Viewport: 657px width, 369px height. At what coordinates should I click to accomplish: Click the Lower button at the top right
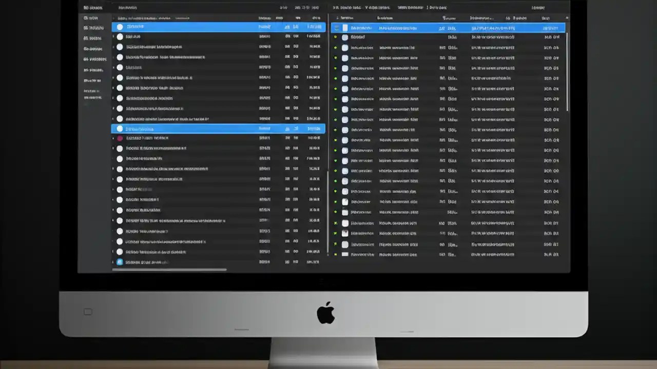click(x=538, y=8)
